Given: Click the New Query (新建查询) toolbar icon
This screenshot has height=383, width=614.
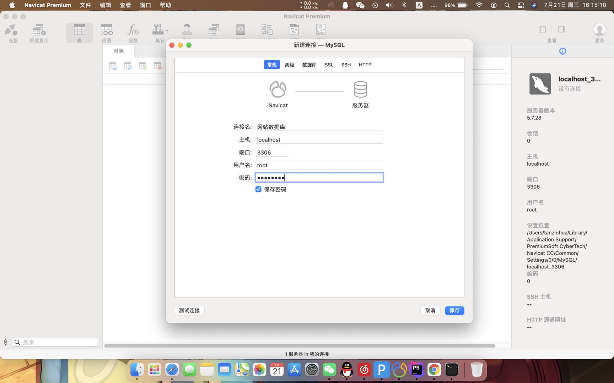Looking at the screenshot, I should pyautogui.click(x=39, y=30).
